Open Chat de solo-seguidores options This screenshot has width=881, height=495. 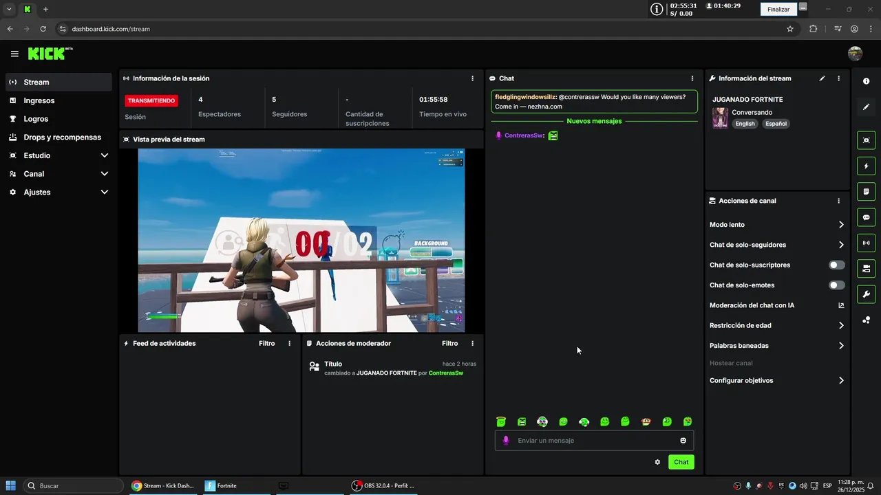pyautogui.click(x=777, y=245)
